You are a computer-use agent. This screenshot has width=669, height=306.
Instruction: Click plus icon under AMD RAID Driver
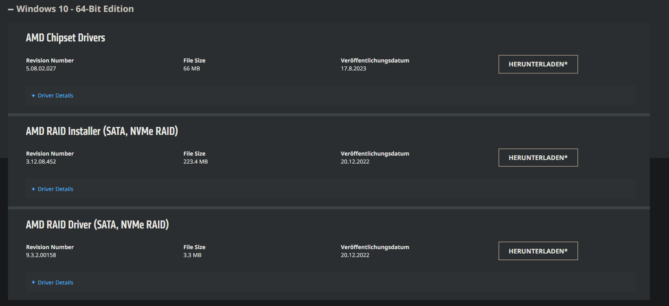pos(33,283)
